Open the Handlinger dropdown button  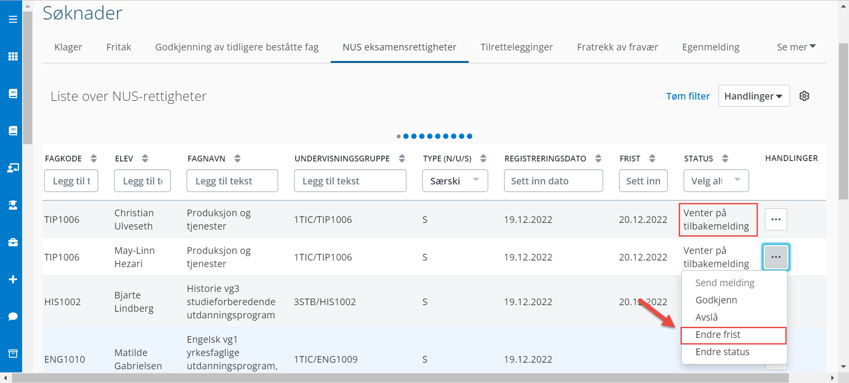point(754,96)
